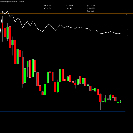
Task: Select the 'OC: 4.81' value
Action: [91, 6]
